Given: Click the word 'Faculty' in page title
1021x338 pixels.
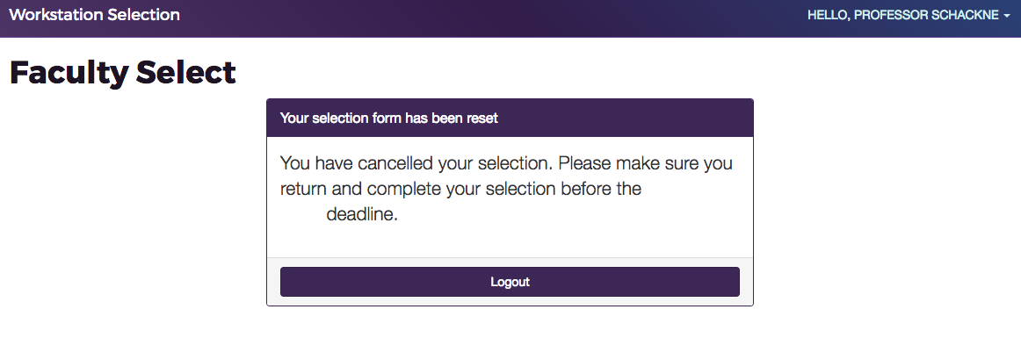Looking at the screenshot, I should (x=69, y=72).
